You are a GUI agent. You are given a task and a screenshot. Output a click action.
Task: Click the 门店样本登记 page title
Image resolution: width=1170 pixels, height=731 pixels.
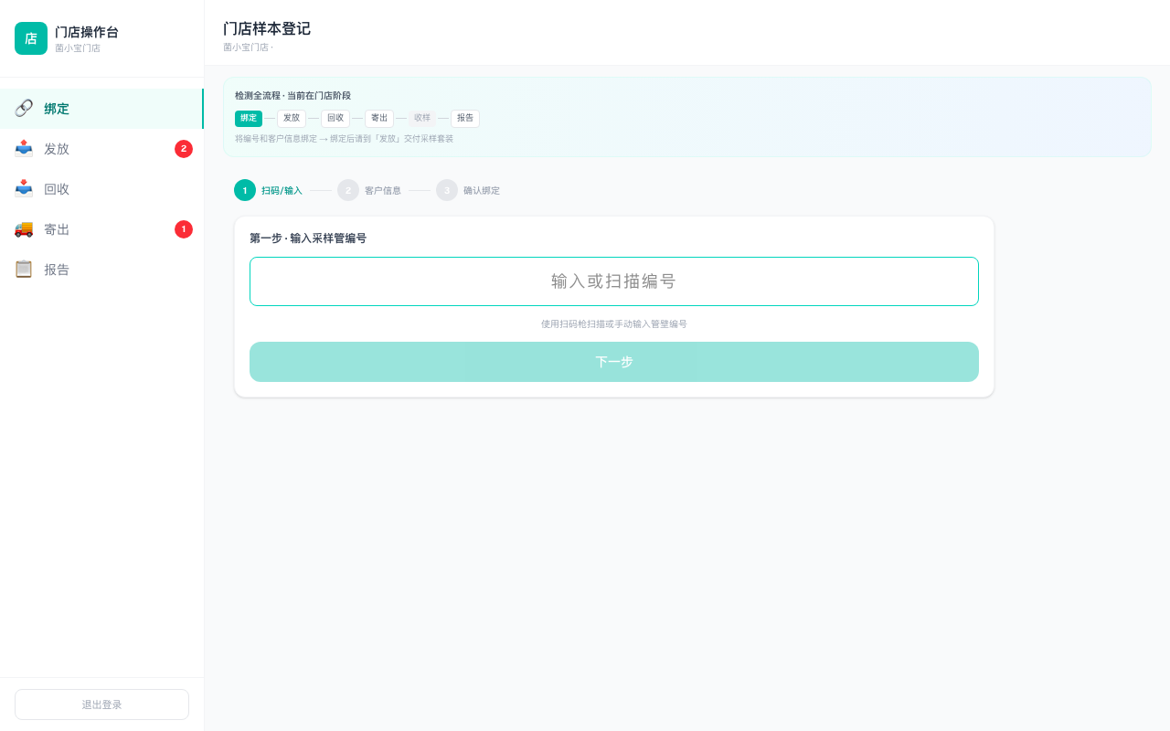pyautogui.click(x=267, y=29)
